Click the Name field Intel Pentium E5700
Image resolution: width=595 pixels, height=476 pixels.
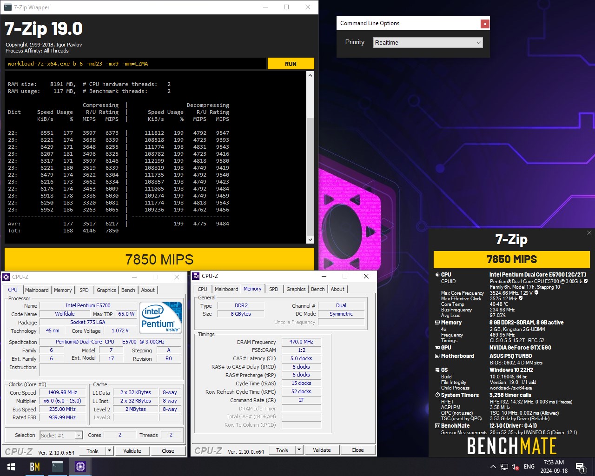point(88,305)
